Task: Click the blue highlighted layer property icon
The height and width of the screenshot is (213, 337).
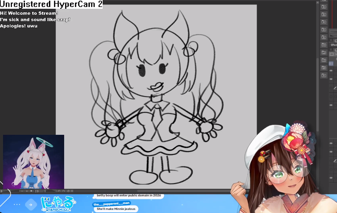Action: point(331,63)
